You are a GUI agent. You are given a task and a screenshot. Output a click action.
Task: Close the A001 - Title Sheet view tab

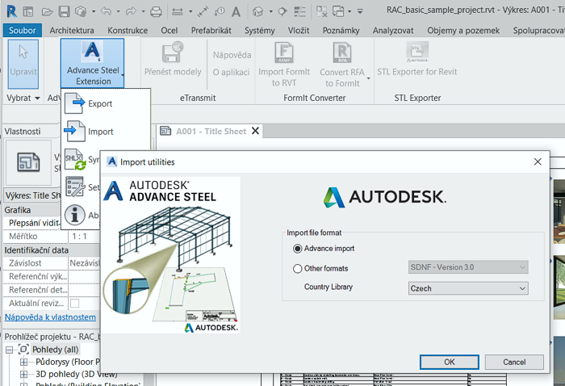(x=256, y=131)
